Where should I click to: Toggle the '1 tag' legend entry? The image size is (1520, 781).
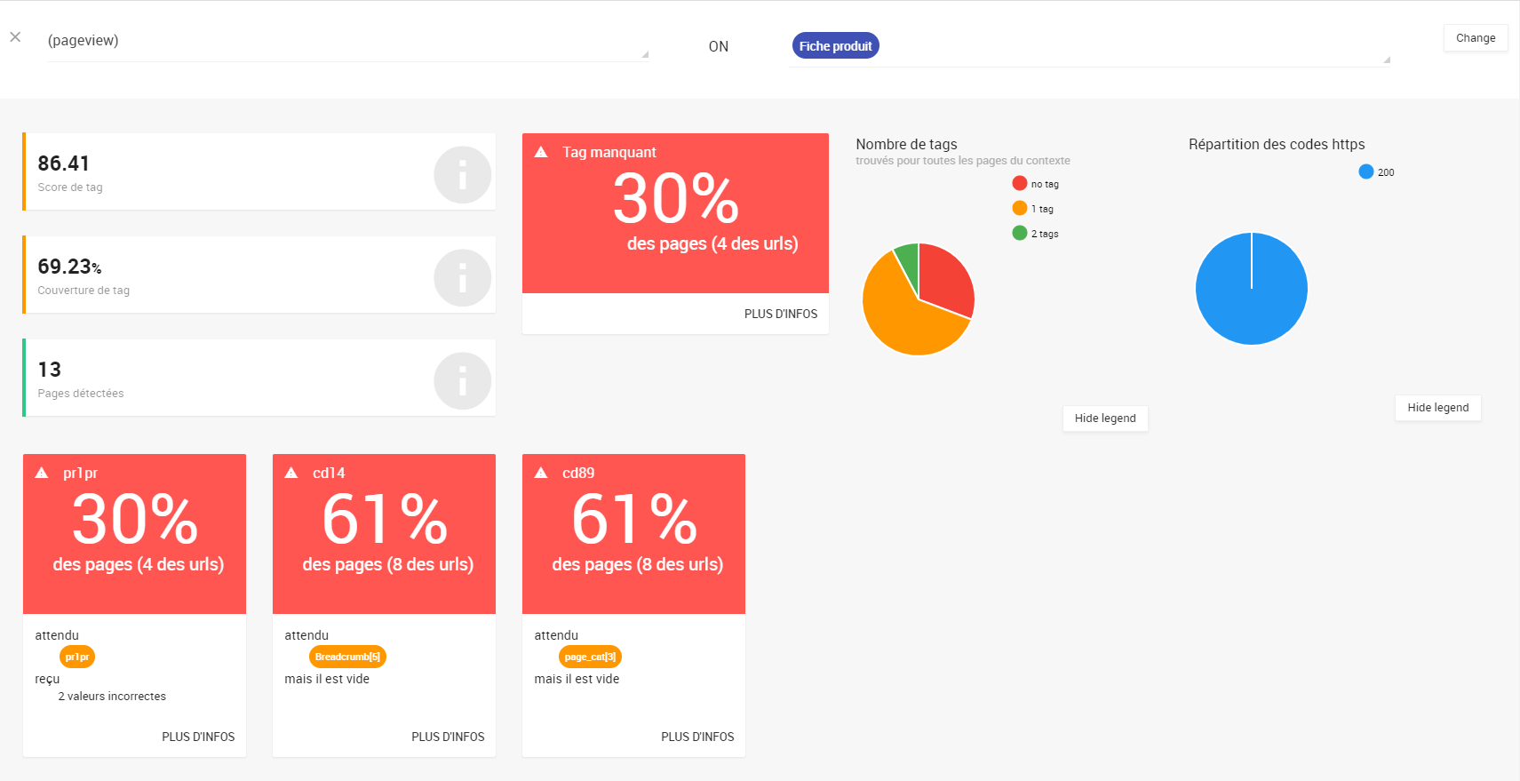[x=1033, y=209]
